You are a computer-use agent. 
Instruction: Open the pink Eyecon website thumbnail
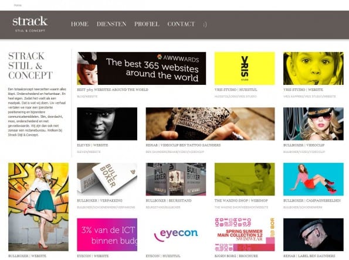107,235
